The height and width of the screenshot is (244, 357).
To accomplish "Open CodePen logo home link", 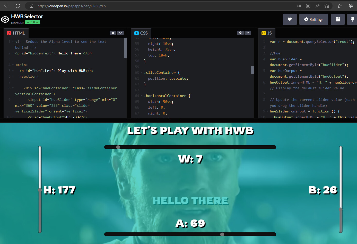I will 5,19.
